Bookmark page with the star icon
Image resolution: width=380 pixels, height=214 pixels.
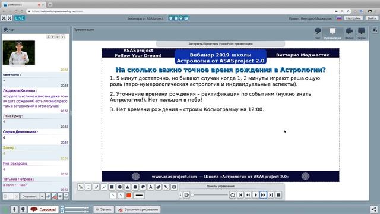point(349,11)
